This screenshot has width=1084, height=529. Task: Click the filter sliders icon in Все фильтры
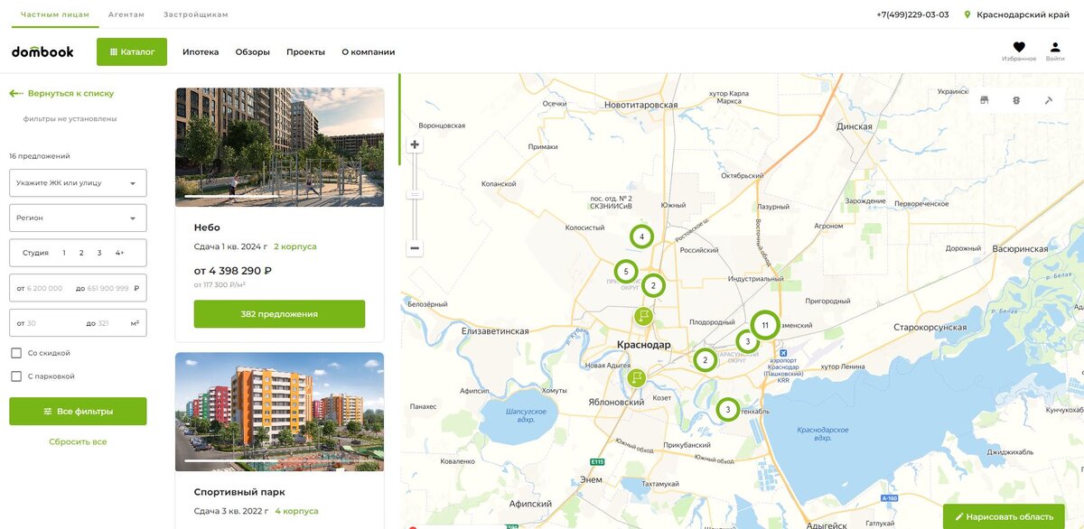pos(48,412)
